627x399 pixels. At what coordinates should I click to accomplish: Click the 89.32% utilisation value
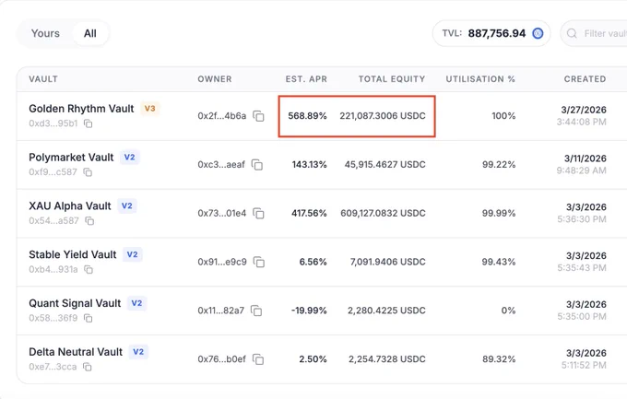pyautogui.click(x=499, y=359)
